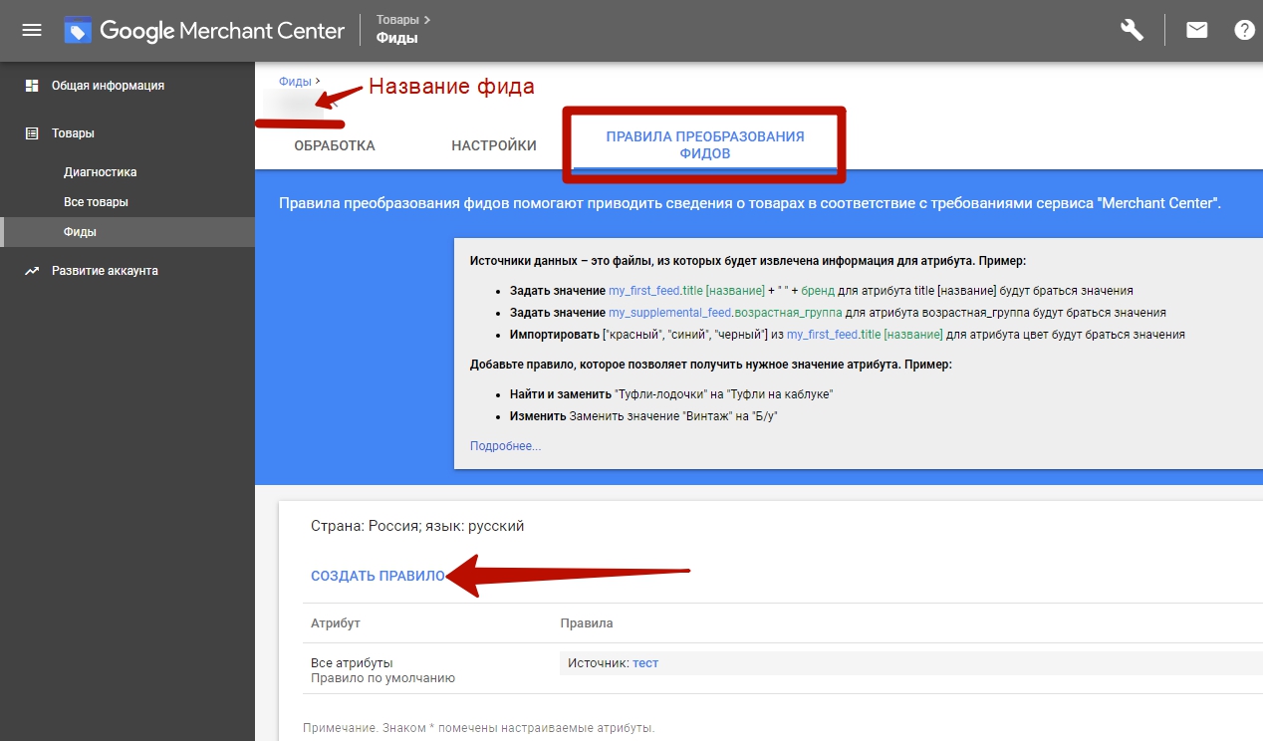Click the Создать правило button
Image resolution: width=1263 pixels, height=741 pixels.
(378, 576)
